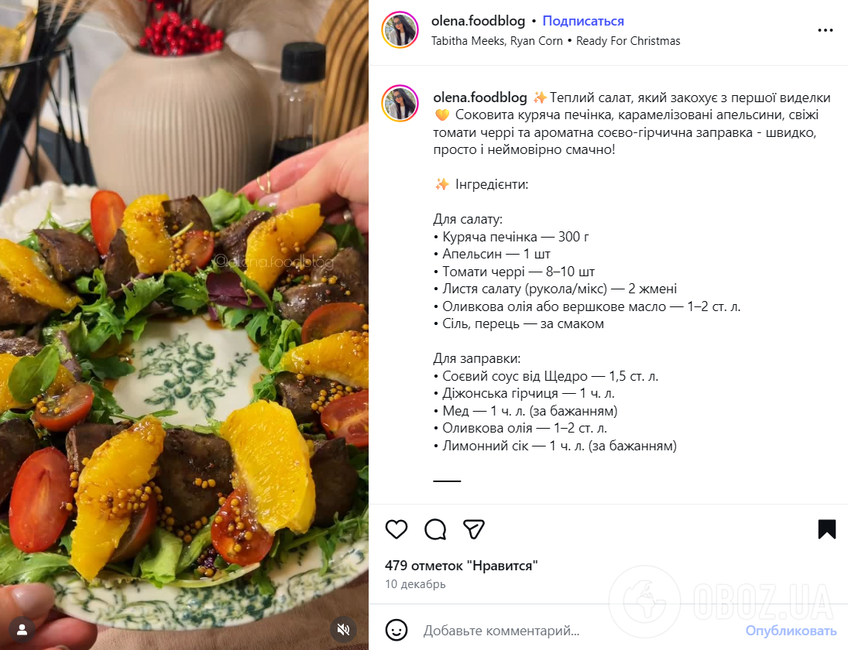Viewport: 848px width, 650px height.
Task: Click the Подписаться follow link
Action: coord(583,21)
